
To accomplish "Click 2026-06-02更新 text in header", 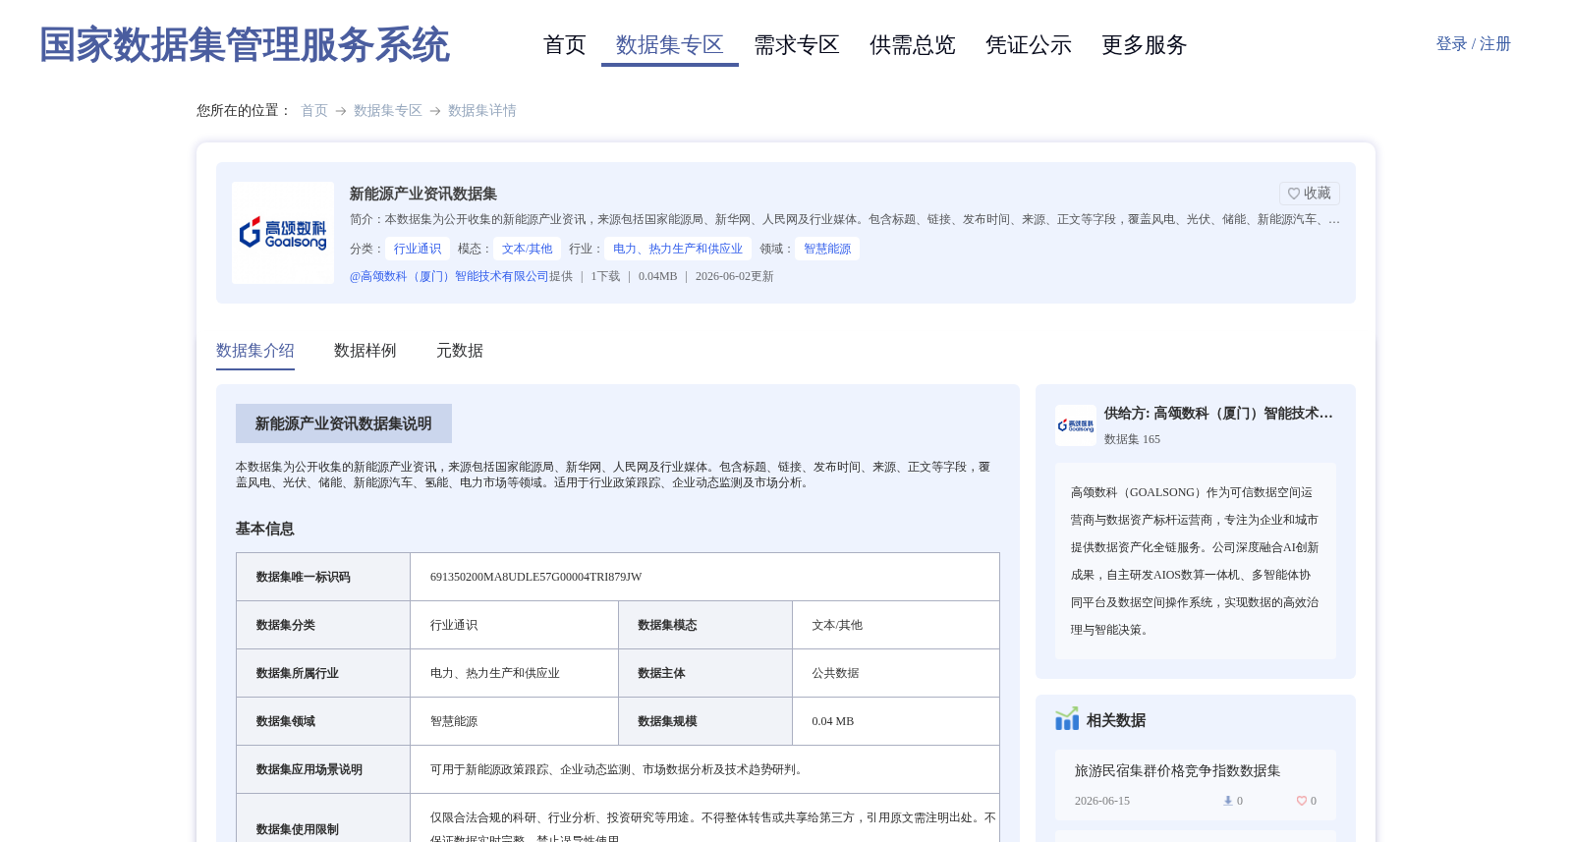I will (x=735, y=276).
